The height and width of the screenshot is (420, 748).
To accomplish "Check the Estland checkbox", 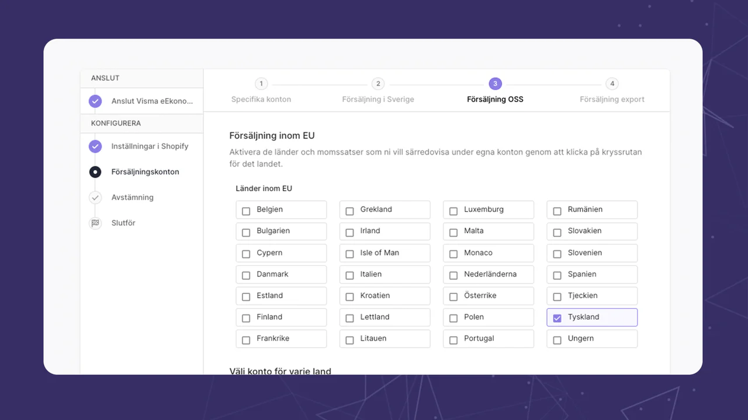I will coord(246,297).
